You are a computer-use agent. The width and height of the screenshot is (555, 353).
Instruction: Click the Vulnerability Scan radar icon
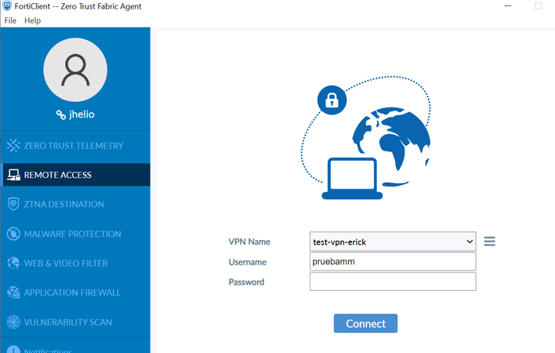click(13, 322)
